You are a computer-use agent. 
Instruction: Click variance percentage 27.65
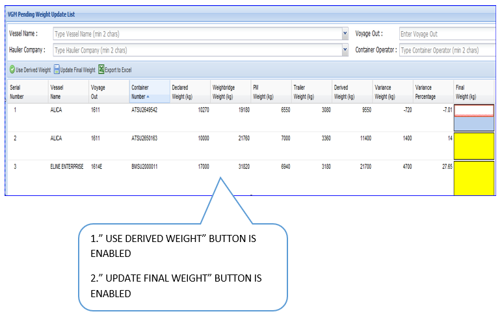point(447,167)
